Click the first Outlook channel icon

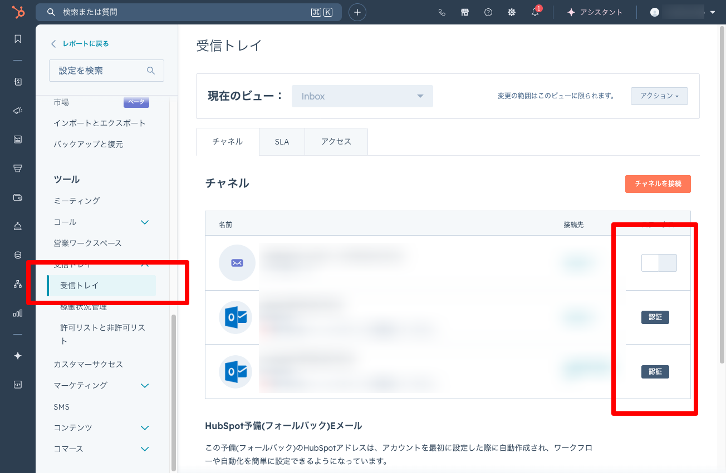tap(236, 317)
